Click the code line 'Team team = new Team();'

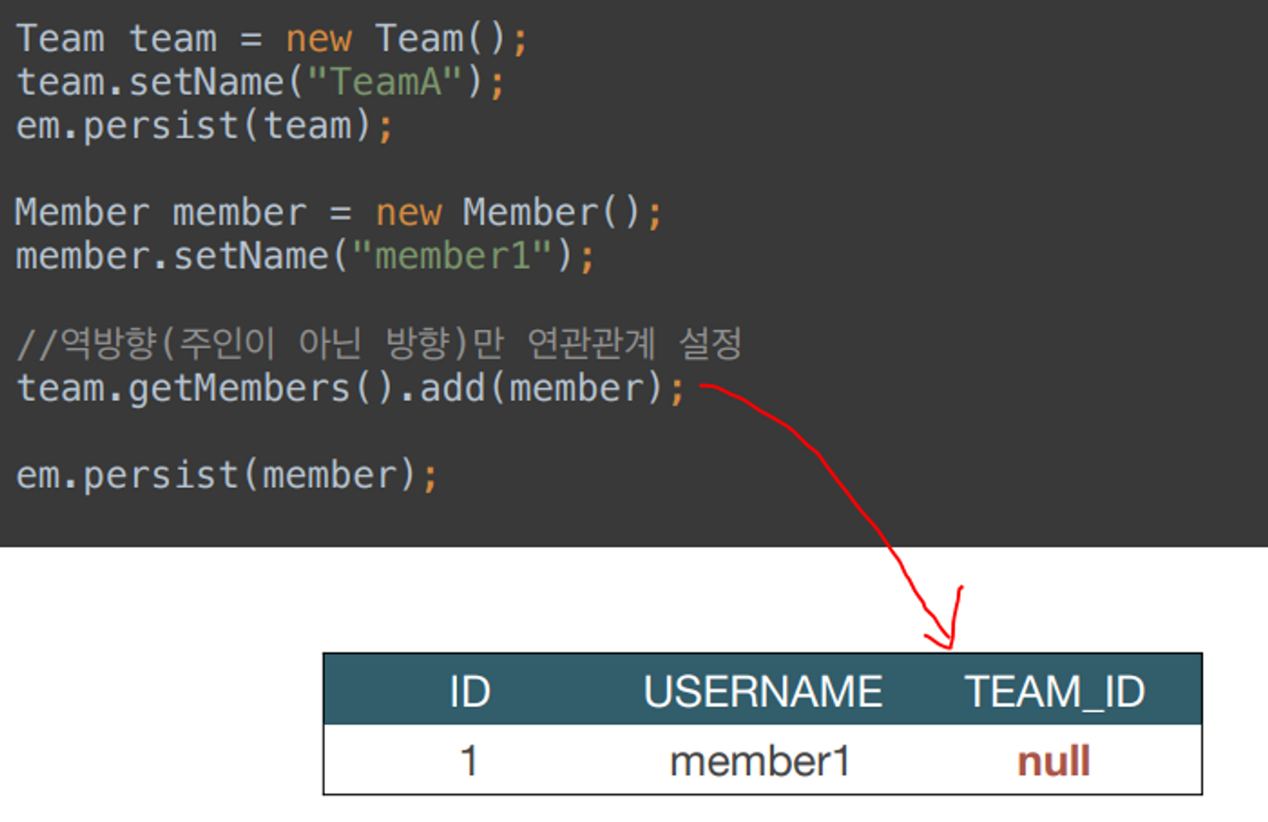[271, 39]
